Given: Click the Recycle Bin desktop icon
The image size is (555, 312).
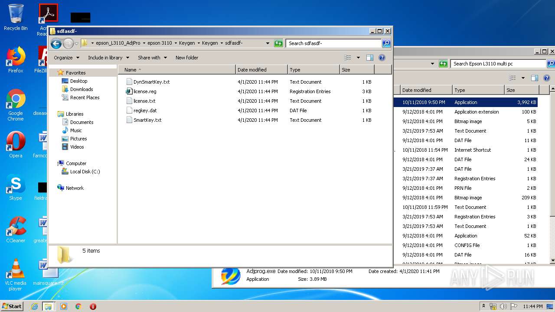Looking at the screenshot, I should 16,17.
